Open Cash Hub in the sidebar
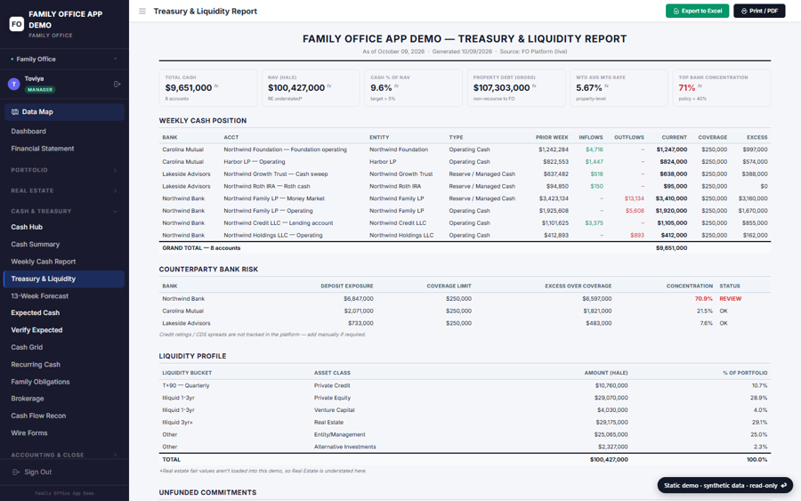 pyautogui.click(x=27, y=227)
